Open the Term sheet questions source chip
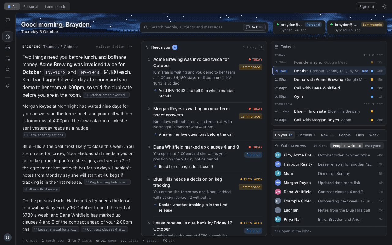392x245 pixels. 44,135
